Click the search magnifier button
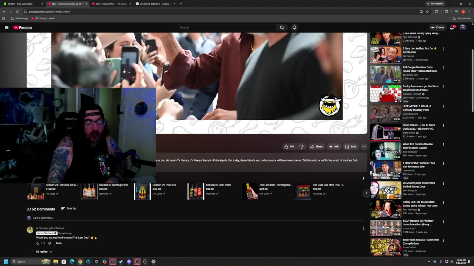The height and width of the screenshot is (266, 474). [x=282, y=27]
